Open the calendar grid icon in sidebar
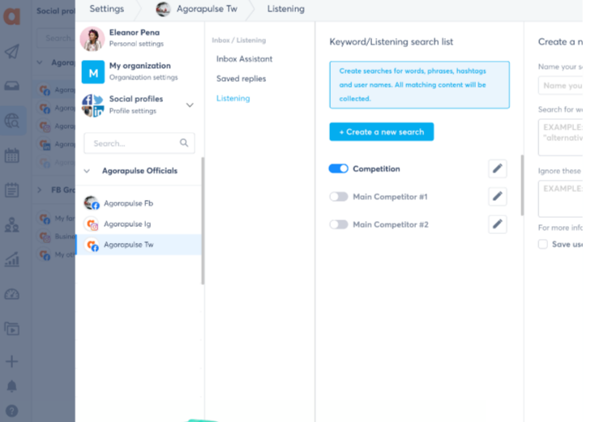Image resolution: width=608 pixels, height=422 pixels. tap(11, 156)
